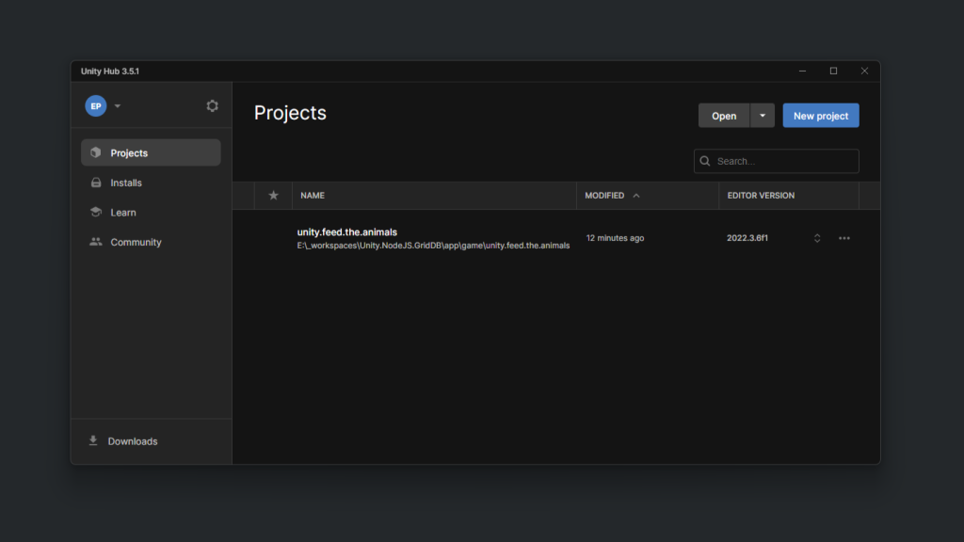This screenshot has height=542, width=964.
Task: Click the star column header to sort favorites
Action: [x=273, y=195]
